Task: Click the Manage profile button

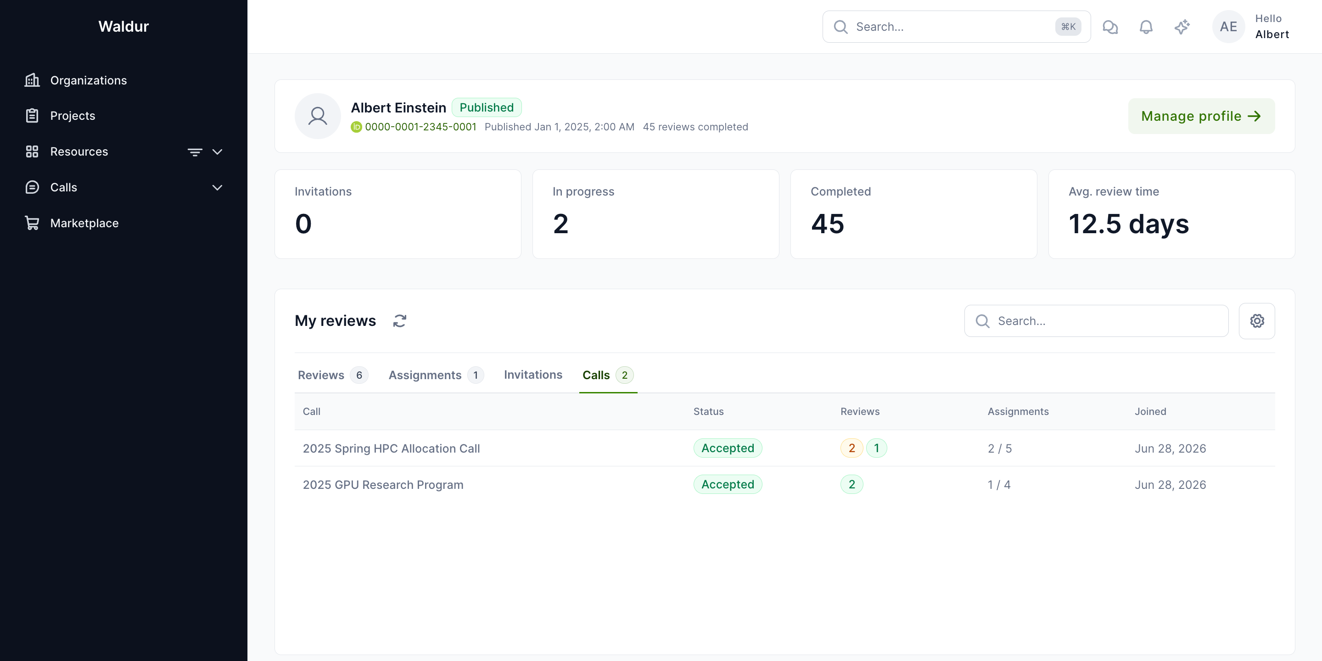Action: click(x=1201, y=116)
